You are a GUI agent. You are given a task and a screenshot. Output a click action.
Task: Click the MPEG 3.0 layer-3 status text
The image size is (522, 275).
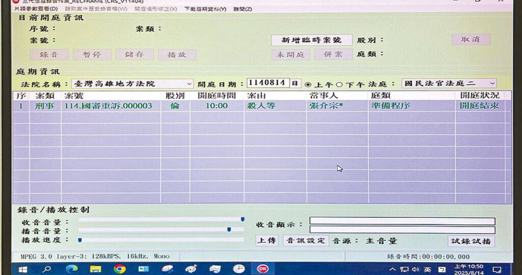click(x=95, y=256)
